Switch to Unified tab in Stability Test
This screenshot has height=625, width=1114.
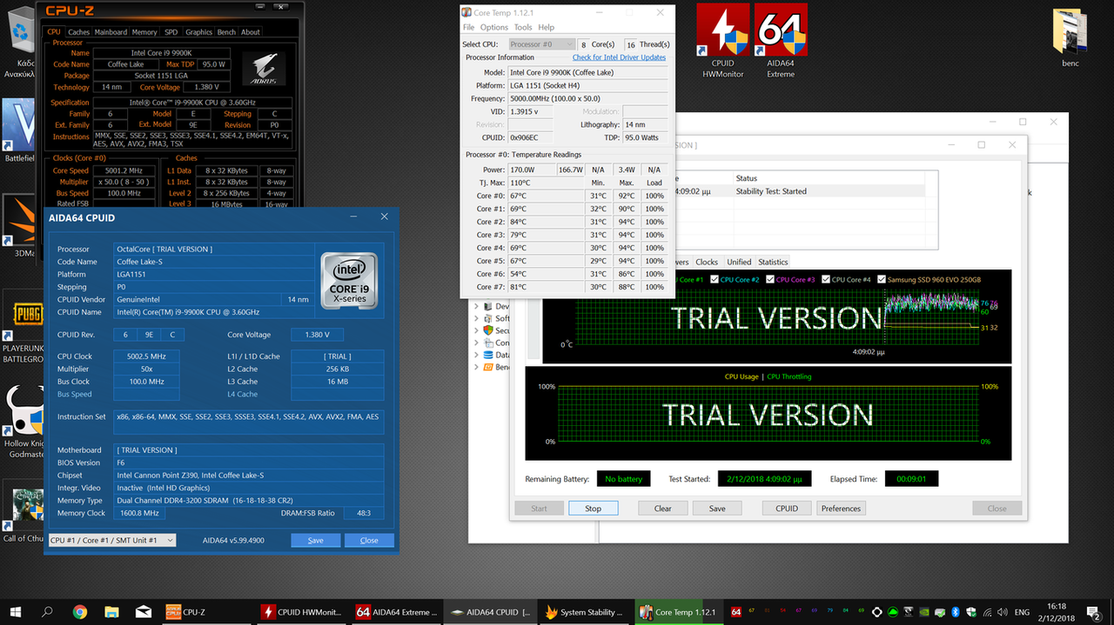coord(739,262)
